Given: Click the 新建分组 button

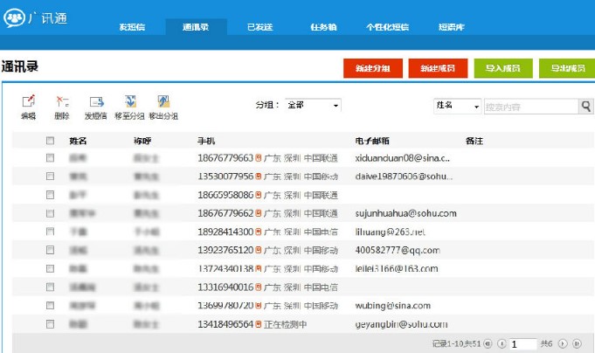Looking at the screenshot, I should [x=373, y=68].
